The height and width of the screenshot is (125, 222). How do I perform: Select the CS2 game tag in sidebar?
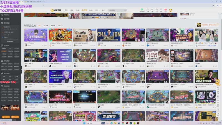[10, 48]
